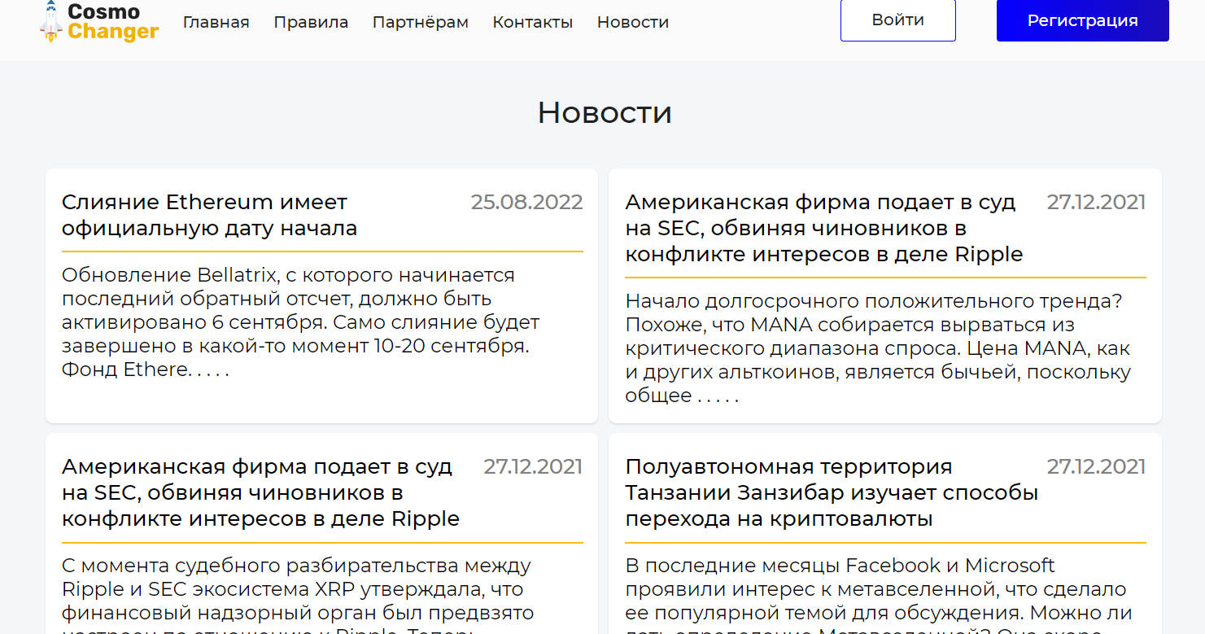
Task: Click the text starting 'С момента судебного разбирательства'
Action: (x=298, y=594)
